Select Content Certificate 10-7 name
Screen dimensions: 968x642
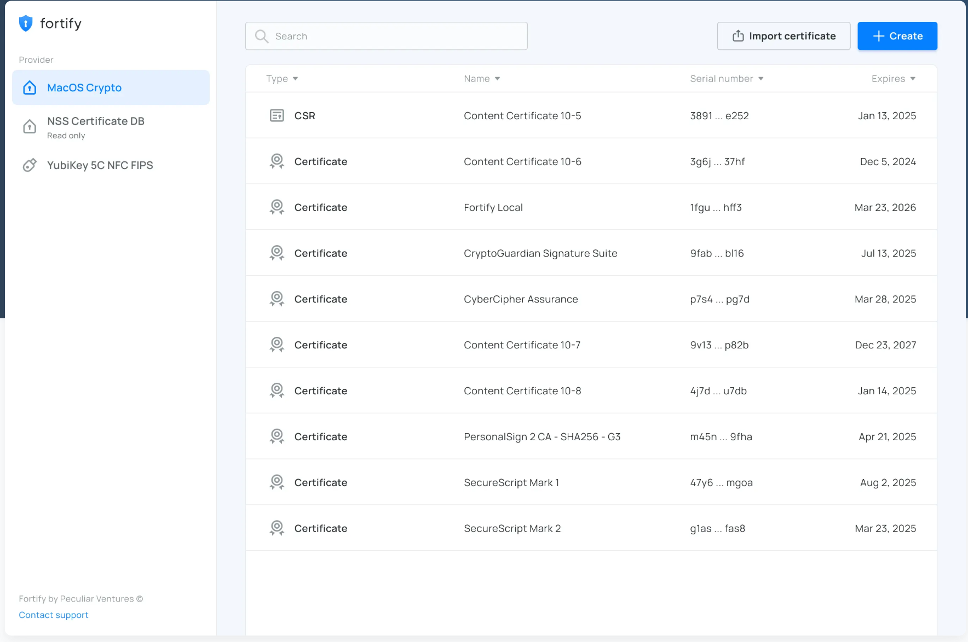pos(522,346)
